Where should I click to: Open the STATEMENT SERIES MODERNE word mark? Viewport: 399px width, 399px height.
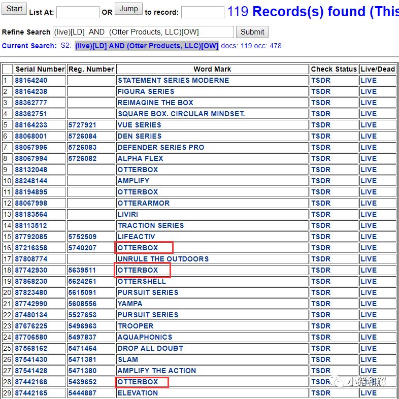(173, 80)
